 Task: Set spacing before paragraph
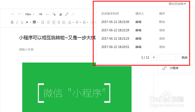(x=70, y=22)
